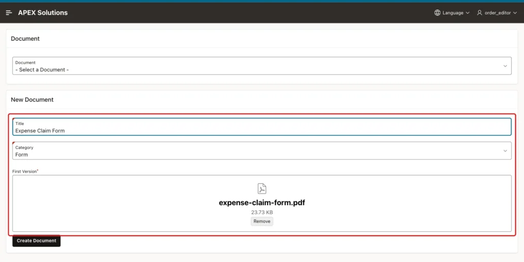Remove the uploaded expense-claim-form.pdf file
Screen dimensions: 524x262
pyautogui.click(x=262, y=221)
